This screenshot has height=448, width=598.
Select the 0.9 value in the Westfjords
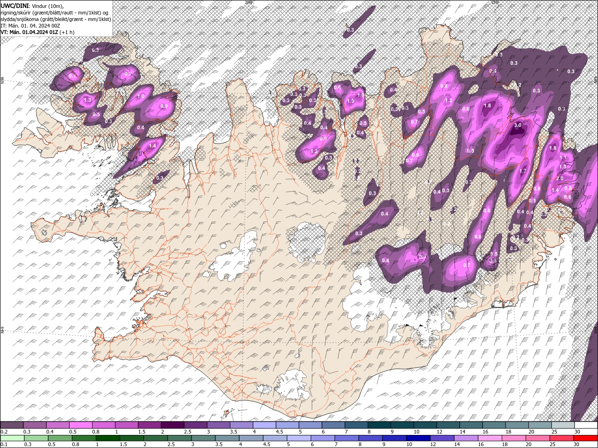[x=164, y=106]
